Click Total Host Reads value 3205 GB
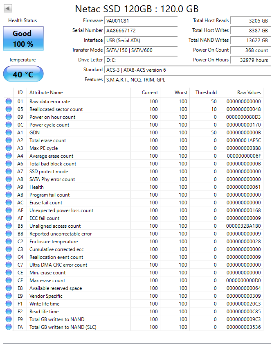This screenshot has height=344, width=272. pos(251,21)
